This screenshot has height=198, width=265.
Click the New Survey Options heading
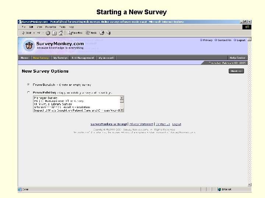[45, 71]
